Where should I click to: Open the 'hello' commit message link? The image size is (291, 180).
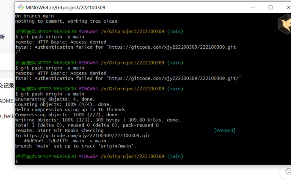(x=7, y=116)
